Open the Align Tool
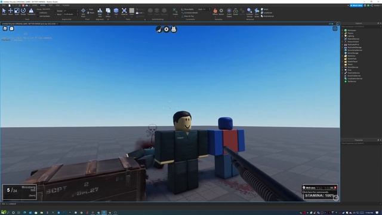Image resolution: width=382 pixels, height=215 pixels. (x=100, y=13)
